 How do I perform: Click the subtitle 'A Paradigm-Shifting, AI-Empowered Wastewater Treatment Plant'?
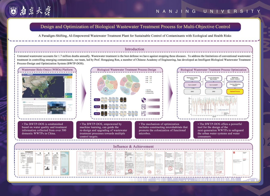135,36
